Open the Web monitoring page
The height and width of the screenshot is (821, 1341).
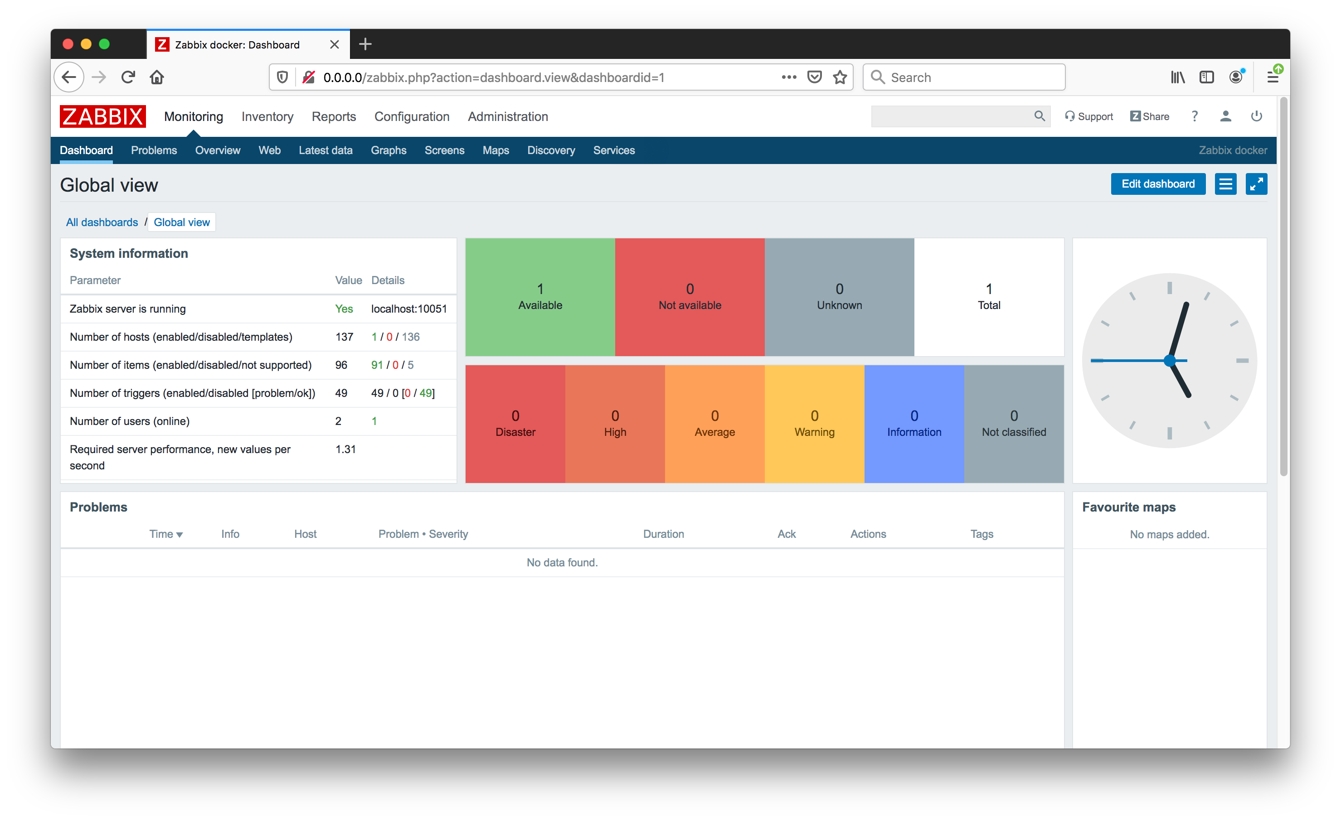[269, 150]
